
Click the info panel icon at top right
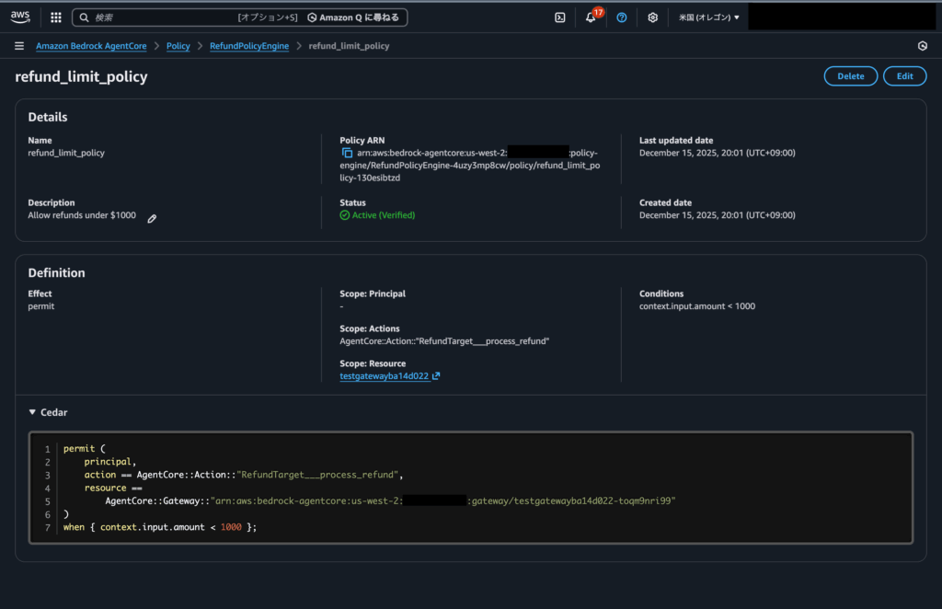coord(922,46)
